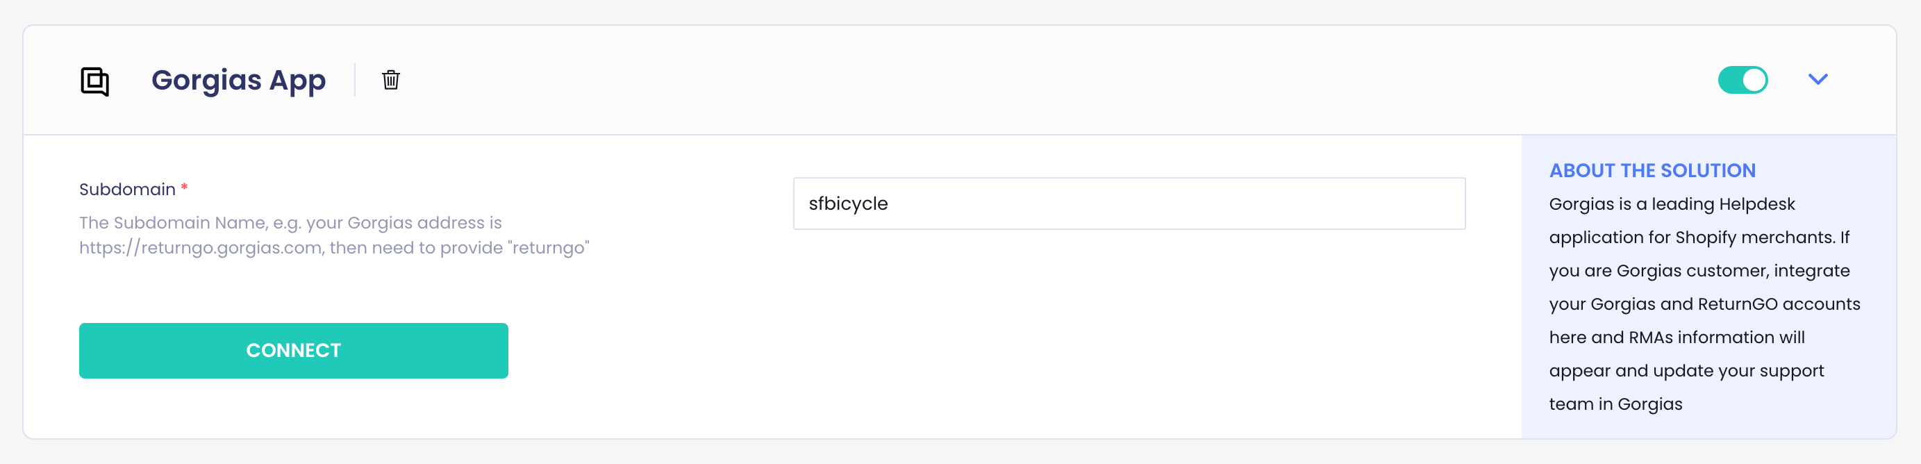1921x464 pixels.
Task: Click "The Subdomain Name, e.g." helper line
Action: pos(290,222)
